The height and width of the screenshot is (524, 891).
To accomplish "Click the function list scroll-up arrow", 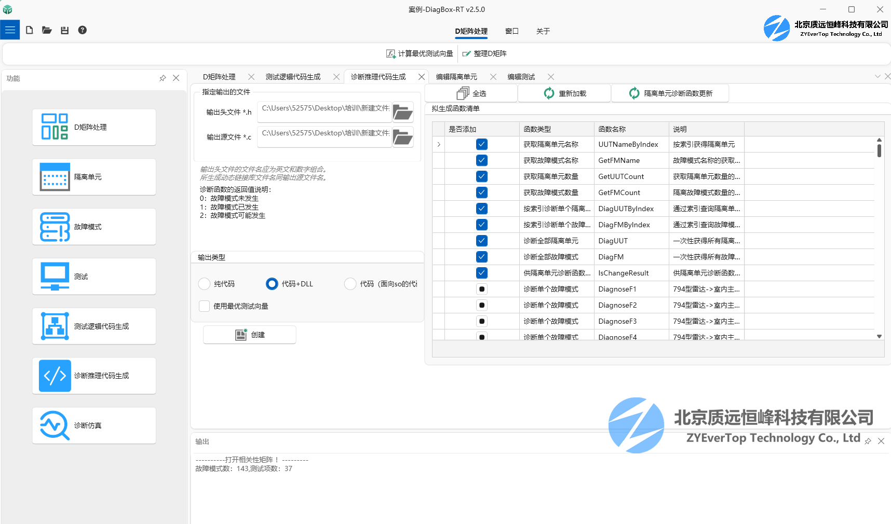I will [879, 140].
